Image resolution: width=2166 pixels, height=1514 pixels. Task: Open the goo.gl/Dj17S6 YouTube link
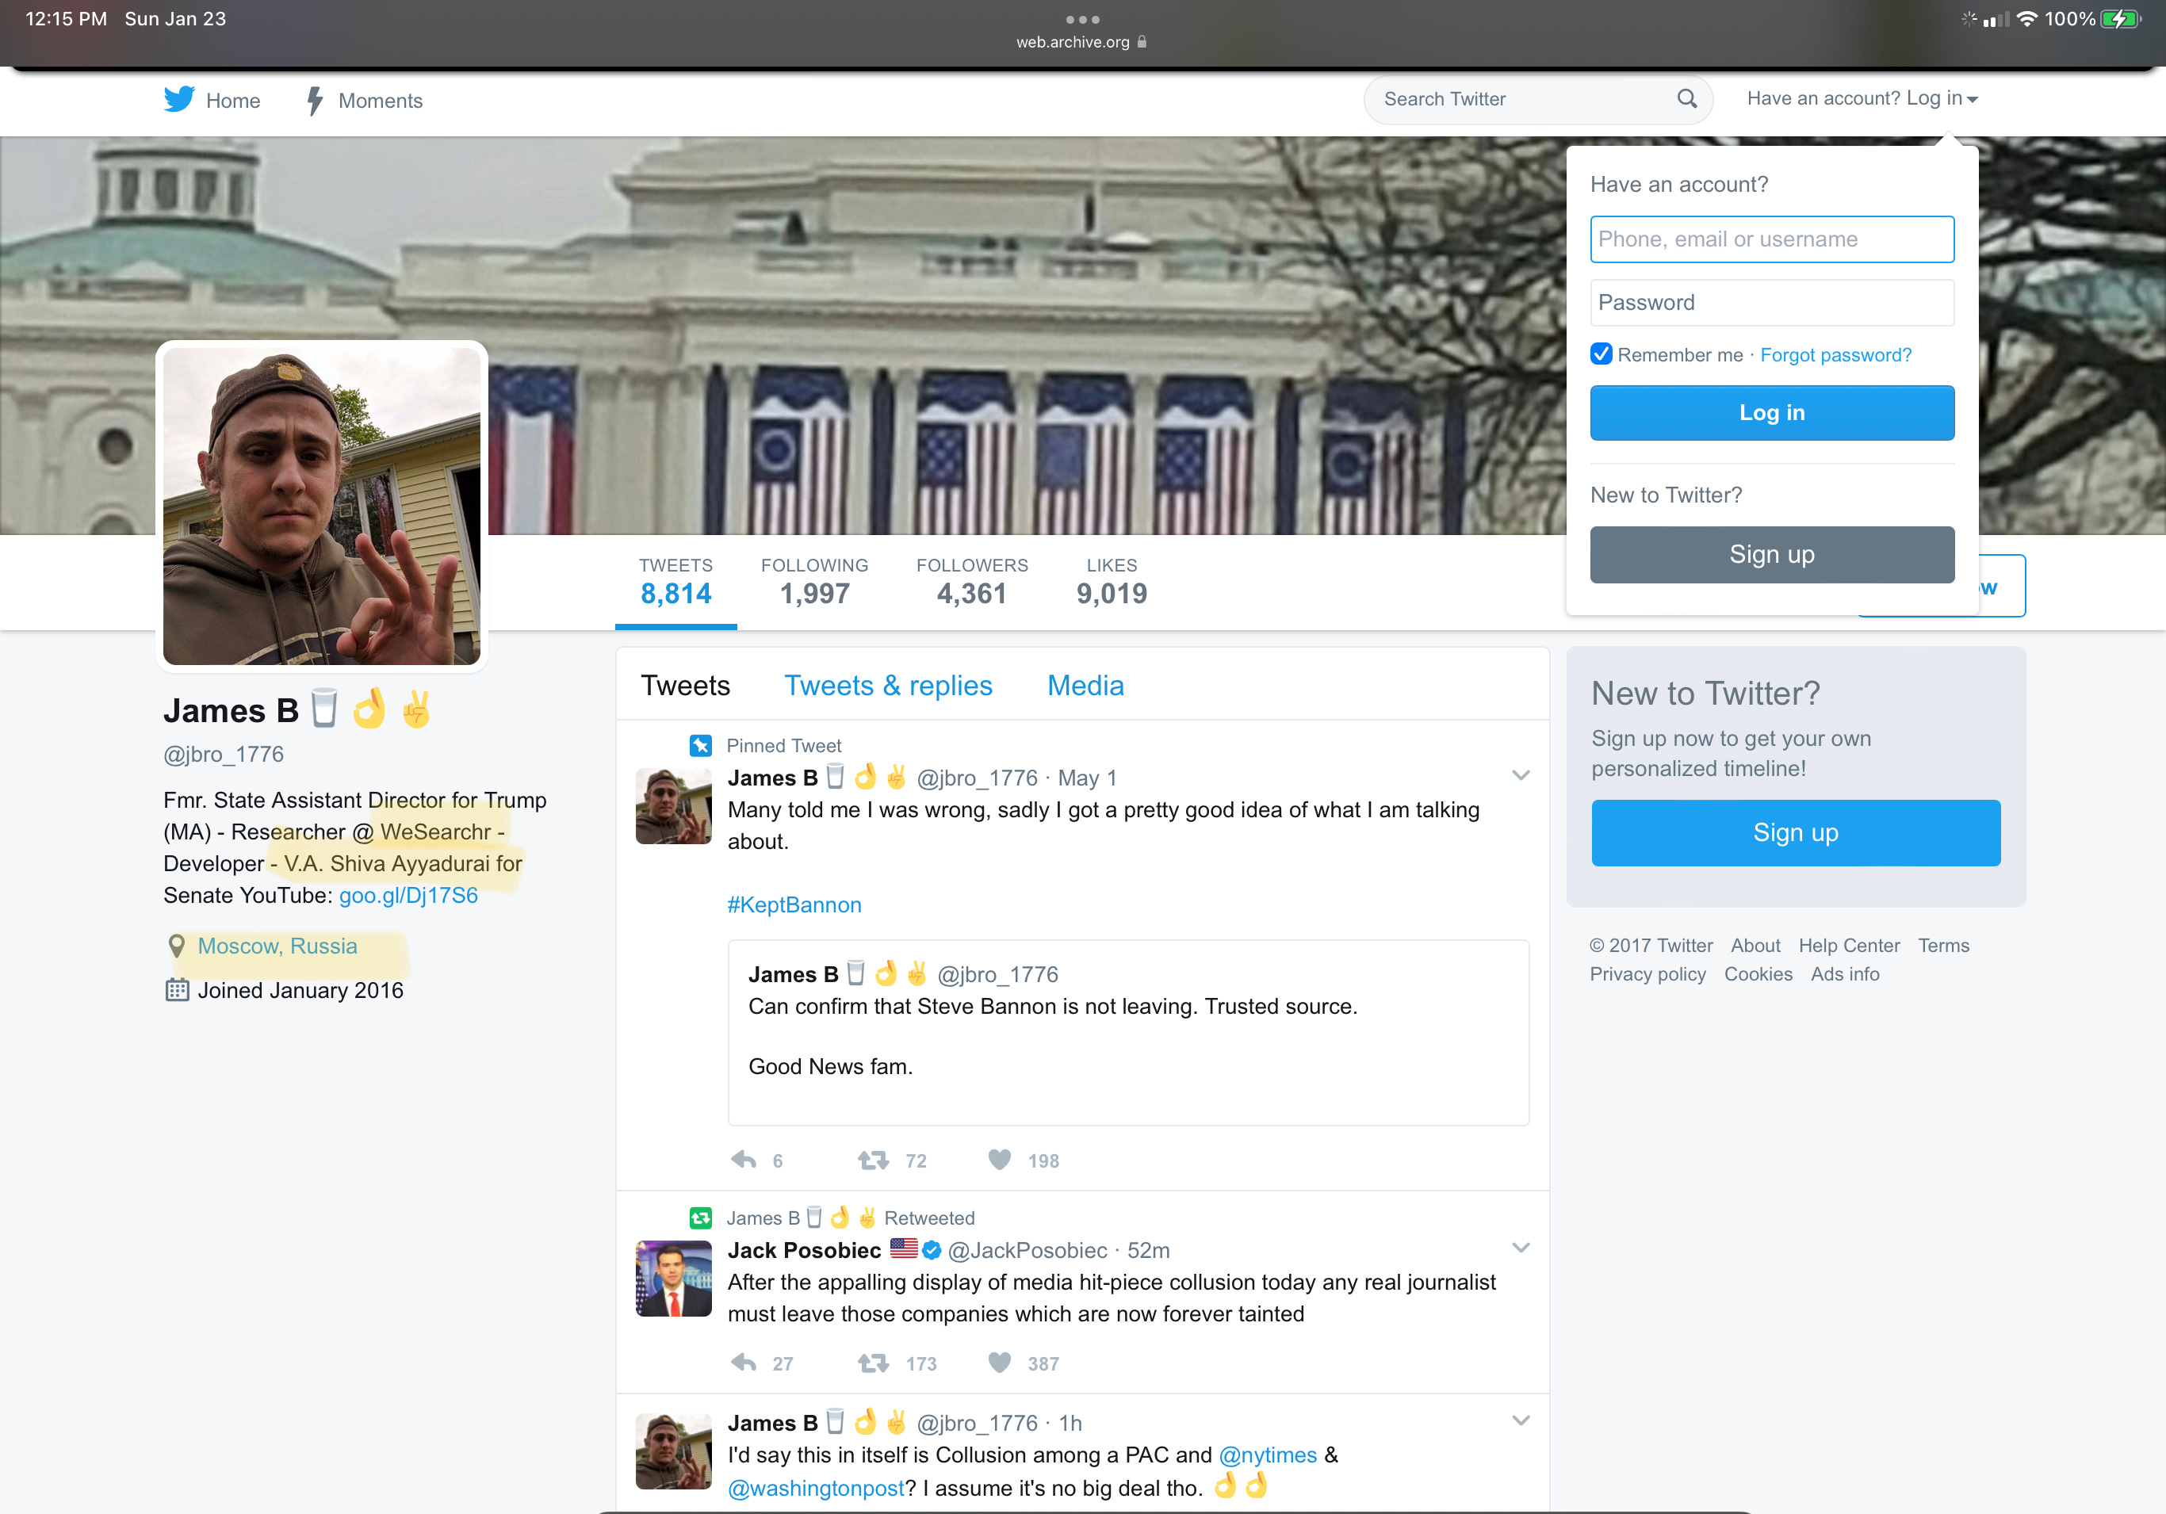(408, 895)
